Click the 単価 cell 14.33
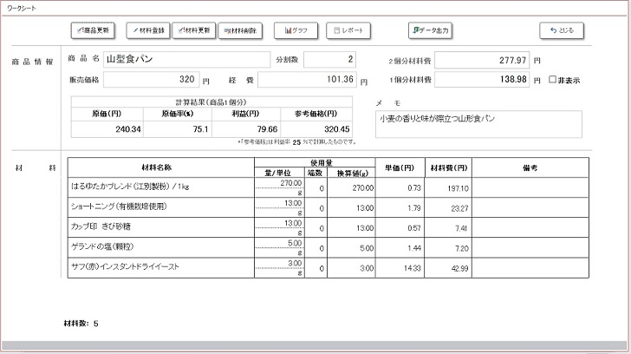Image resolution: width=631 pixels, height=354 pixels. point(400,268)
